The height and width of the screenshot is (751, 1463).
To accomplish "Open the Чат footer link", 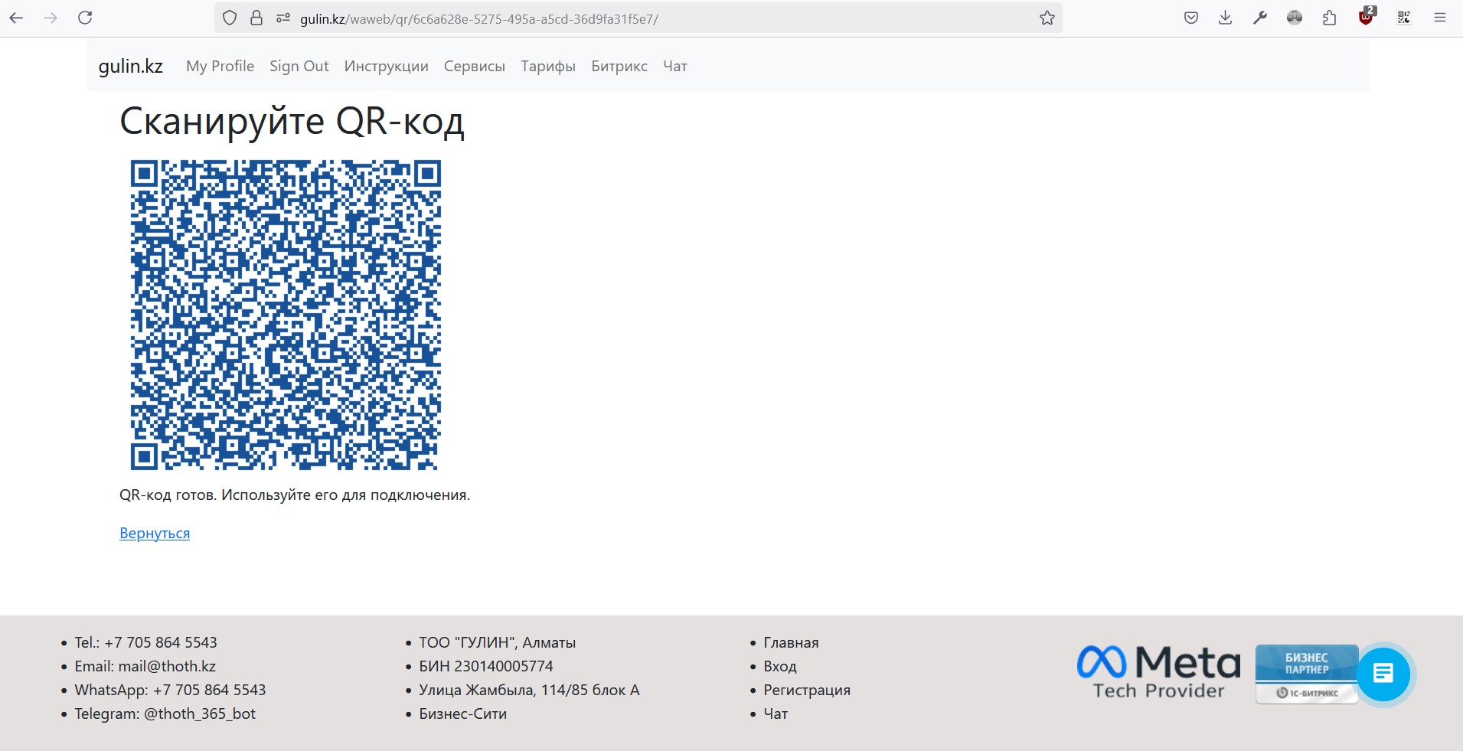I will tap(776, 714).
